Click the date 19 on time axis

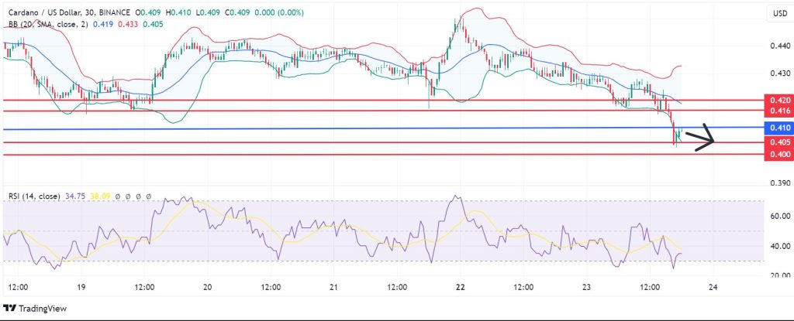(x=81, y=286)
